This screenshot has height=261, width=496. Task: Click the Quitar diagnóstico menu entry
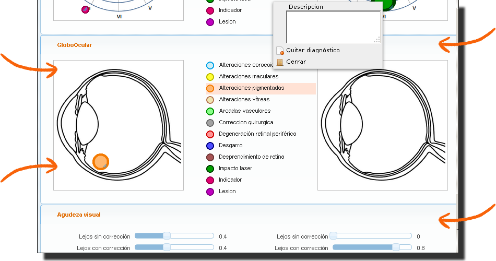coord(312,50)
